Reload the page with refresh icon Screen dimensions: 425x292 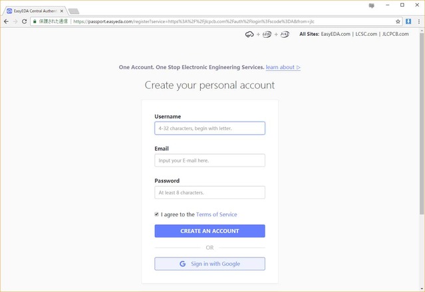24,22
